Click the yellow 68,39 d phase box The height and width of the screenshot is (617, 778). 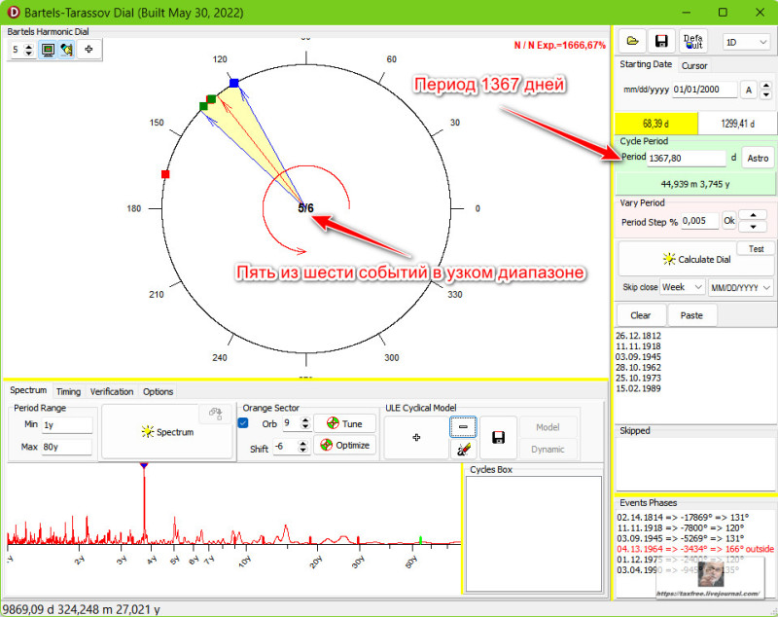tap(655, 124)
